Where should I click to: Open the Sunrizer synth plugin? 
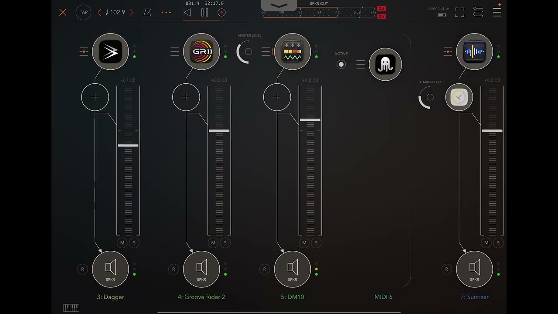[x=474, y=52]
